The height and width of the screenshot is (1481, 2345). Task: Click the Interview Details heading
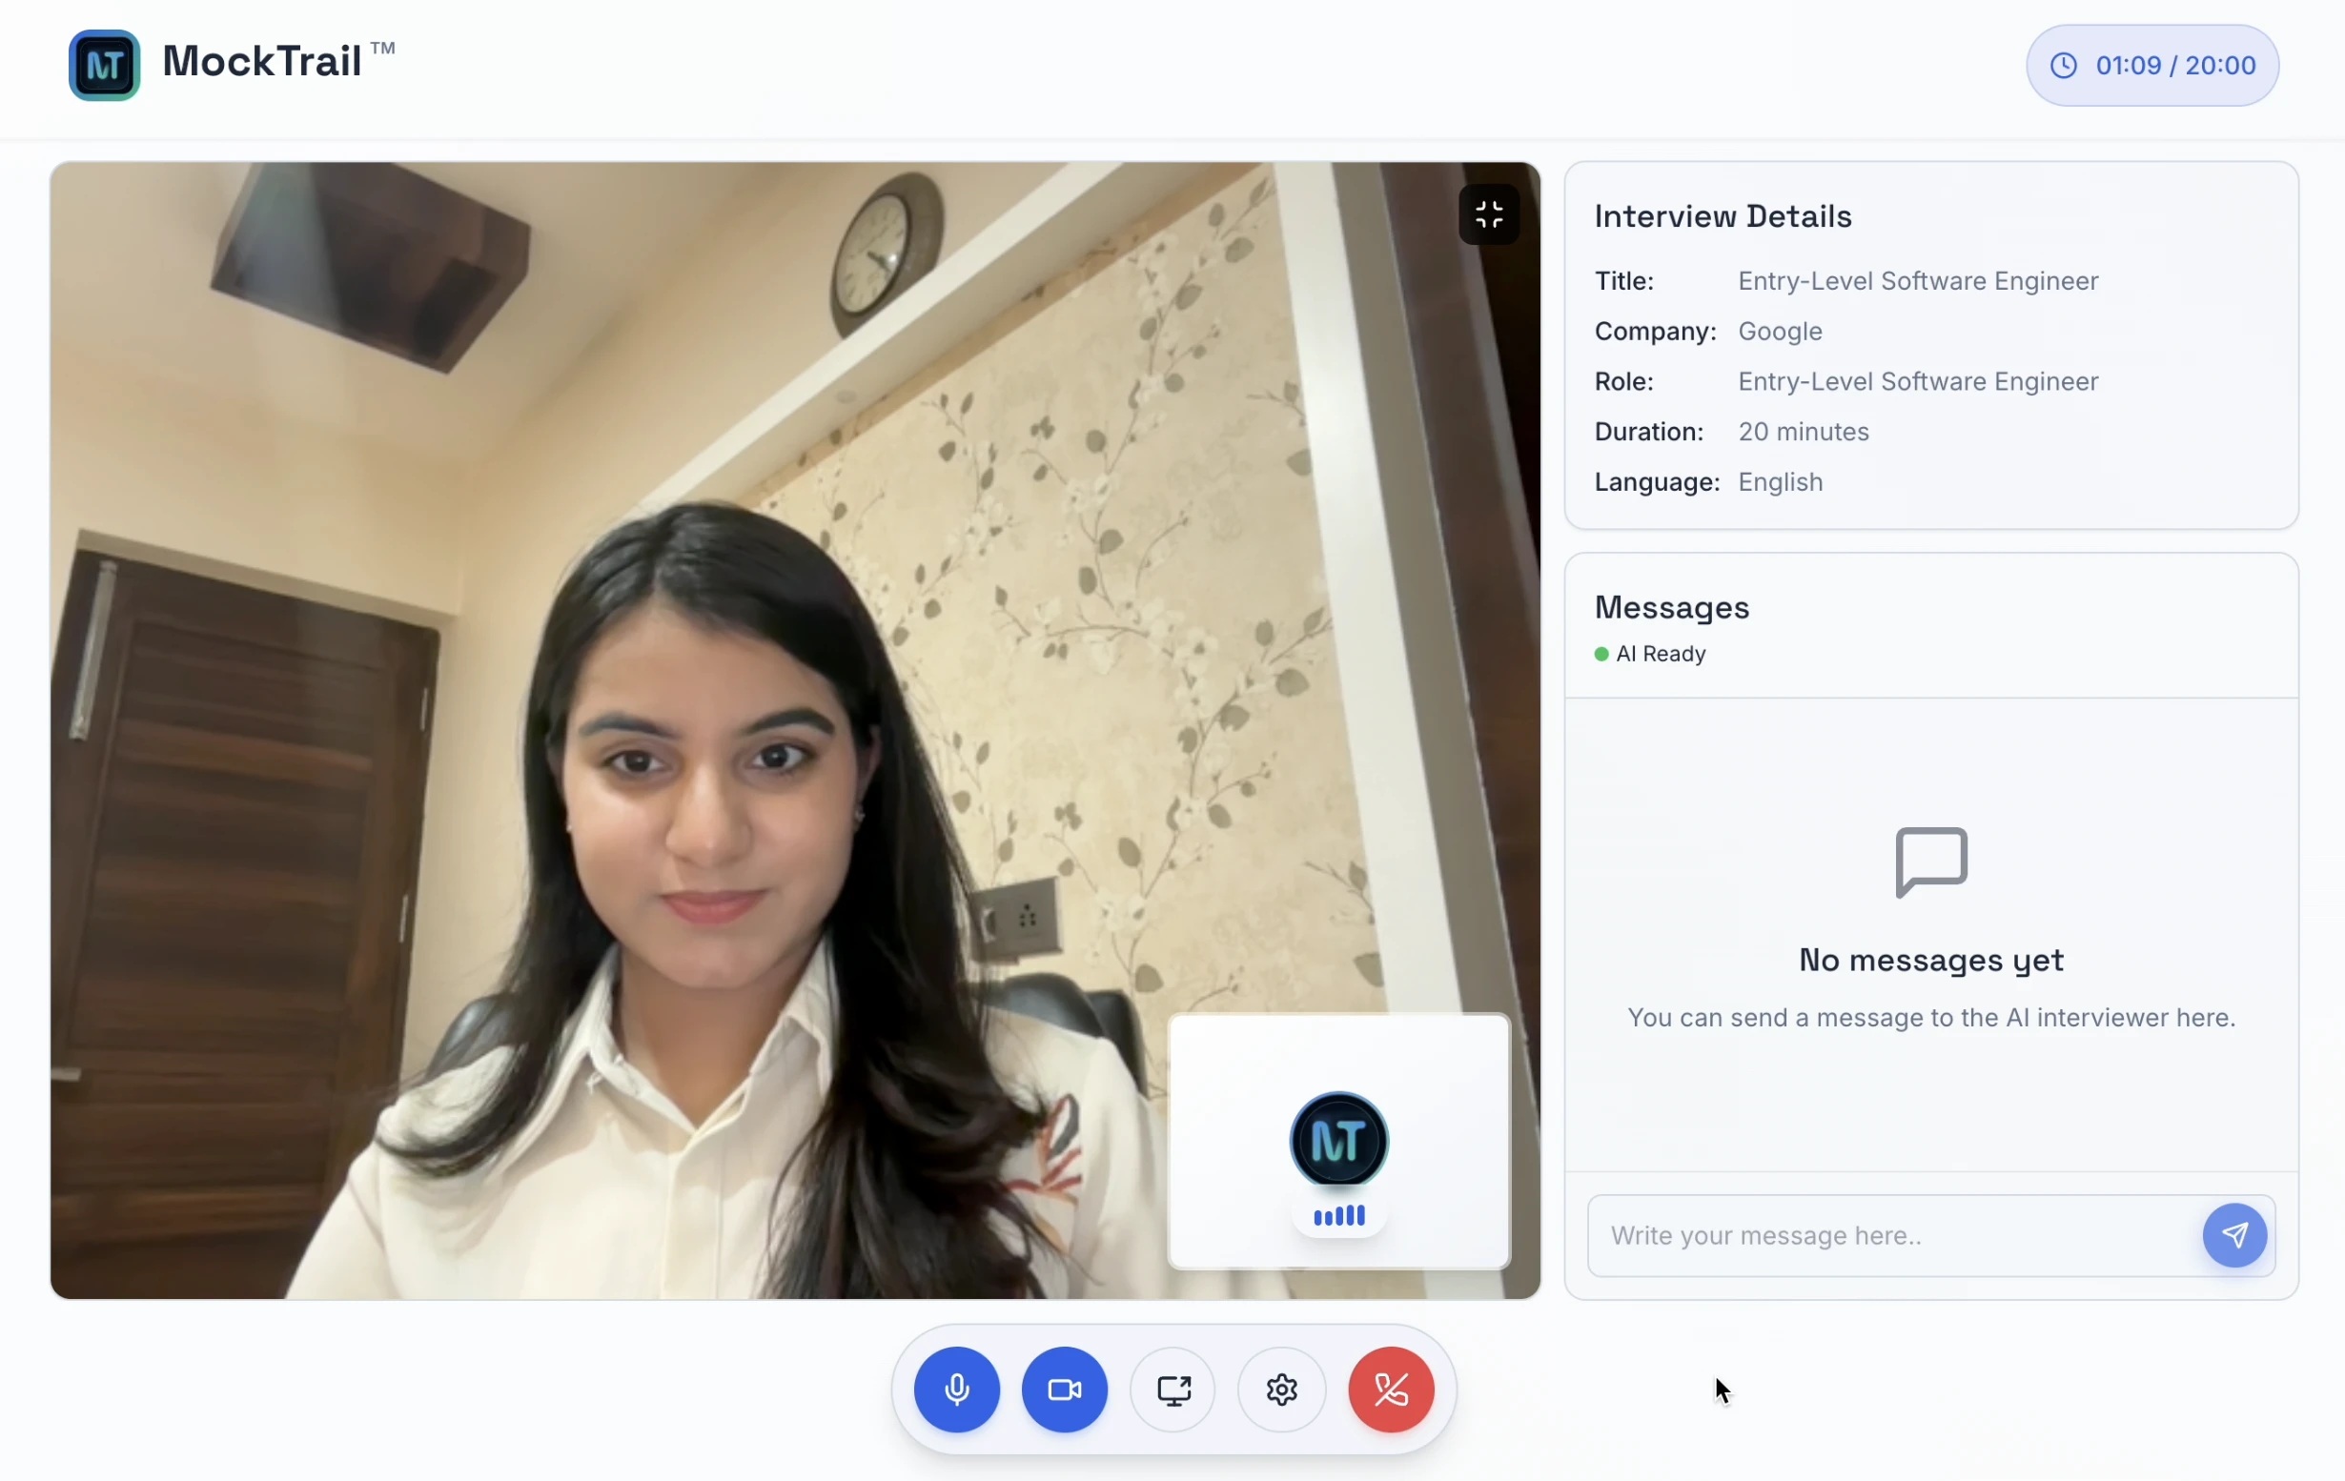1723,216
